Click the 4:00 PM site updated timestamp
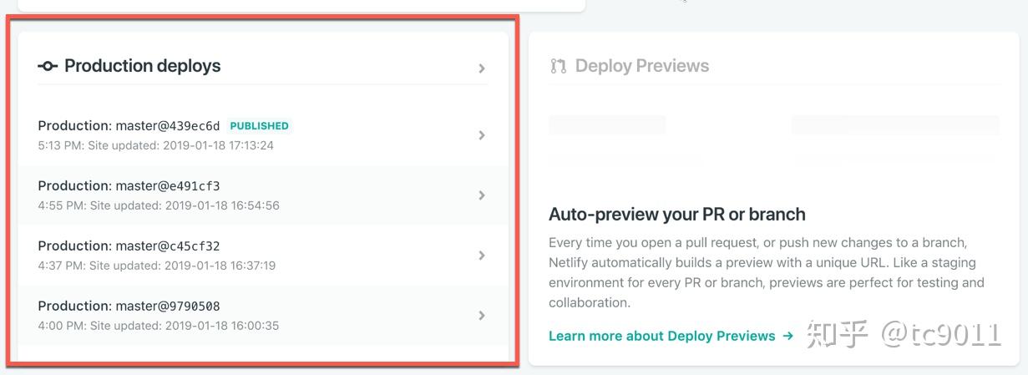The image size is (1028, 375). (158, 326)
